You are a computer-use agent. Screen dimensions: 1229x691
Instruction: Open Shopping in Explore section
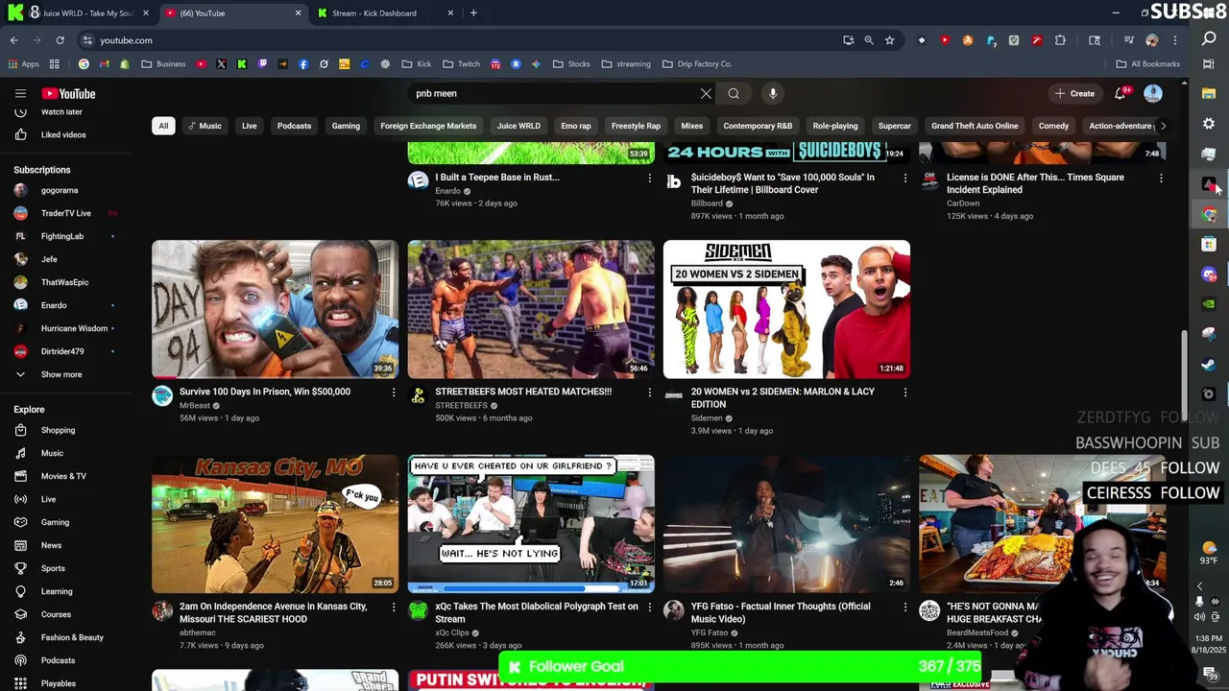58,430
